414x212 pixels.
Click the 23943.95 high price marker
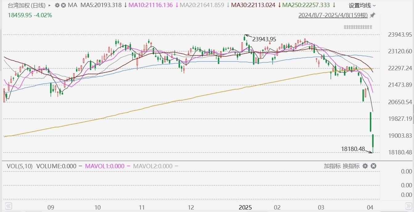tap(264, 39)
